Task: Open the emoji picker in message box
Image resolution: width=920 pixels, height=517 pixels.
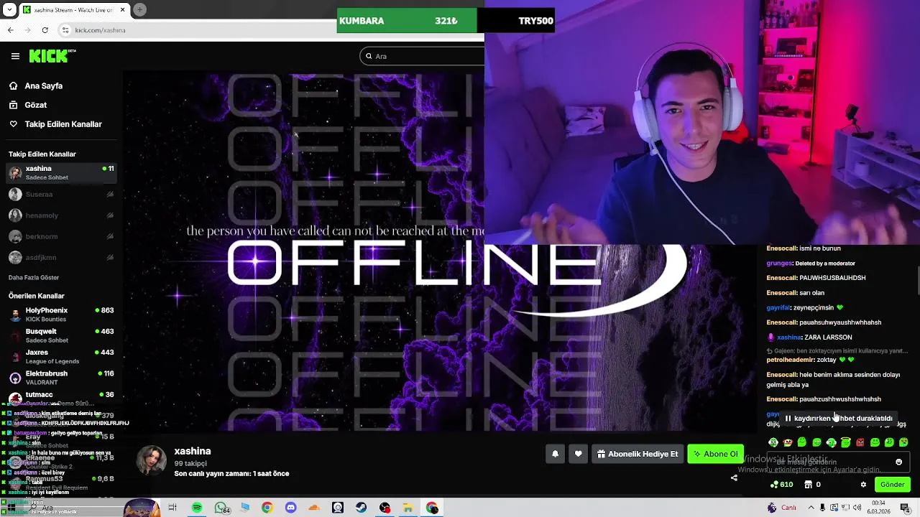Action: (898, 462)
